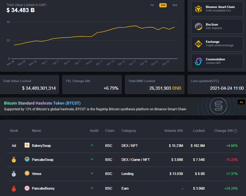Sort table by Locked column header
This screenshot has height=196, width=246.
tap(199, 131)
